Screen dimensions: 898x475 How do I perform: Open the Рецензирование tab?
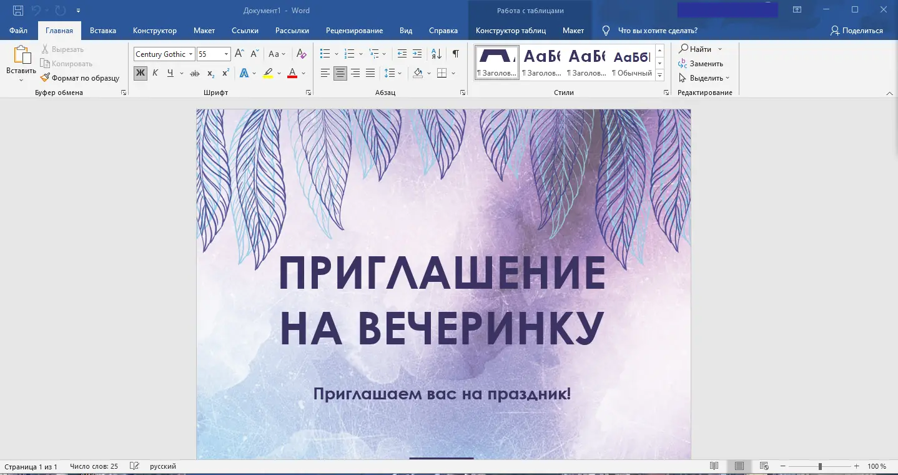354,31
